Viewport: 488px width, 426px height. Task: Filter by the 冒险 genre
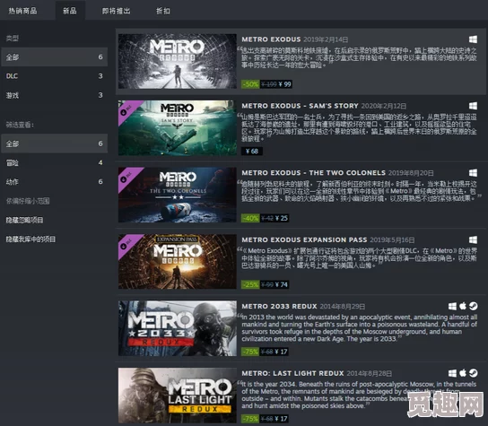click(55, 162)
